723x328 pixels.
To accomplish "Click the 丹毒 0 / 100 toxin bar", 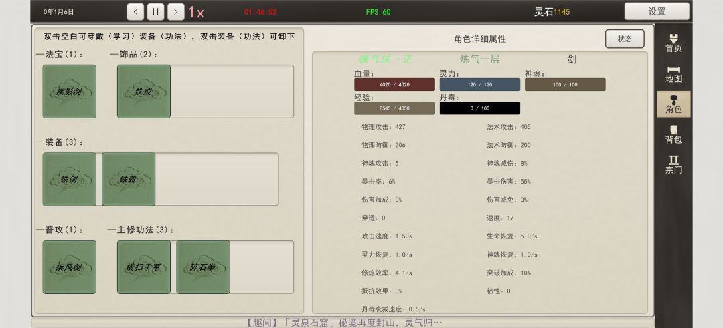I will click(x=479, y=108).
